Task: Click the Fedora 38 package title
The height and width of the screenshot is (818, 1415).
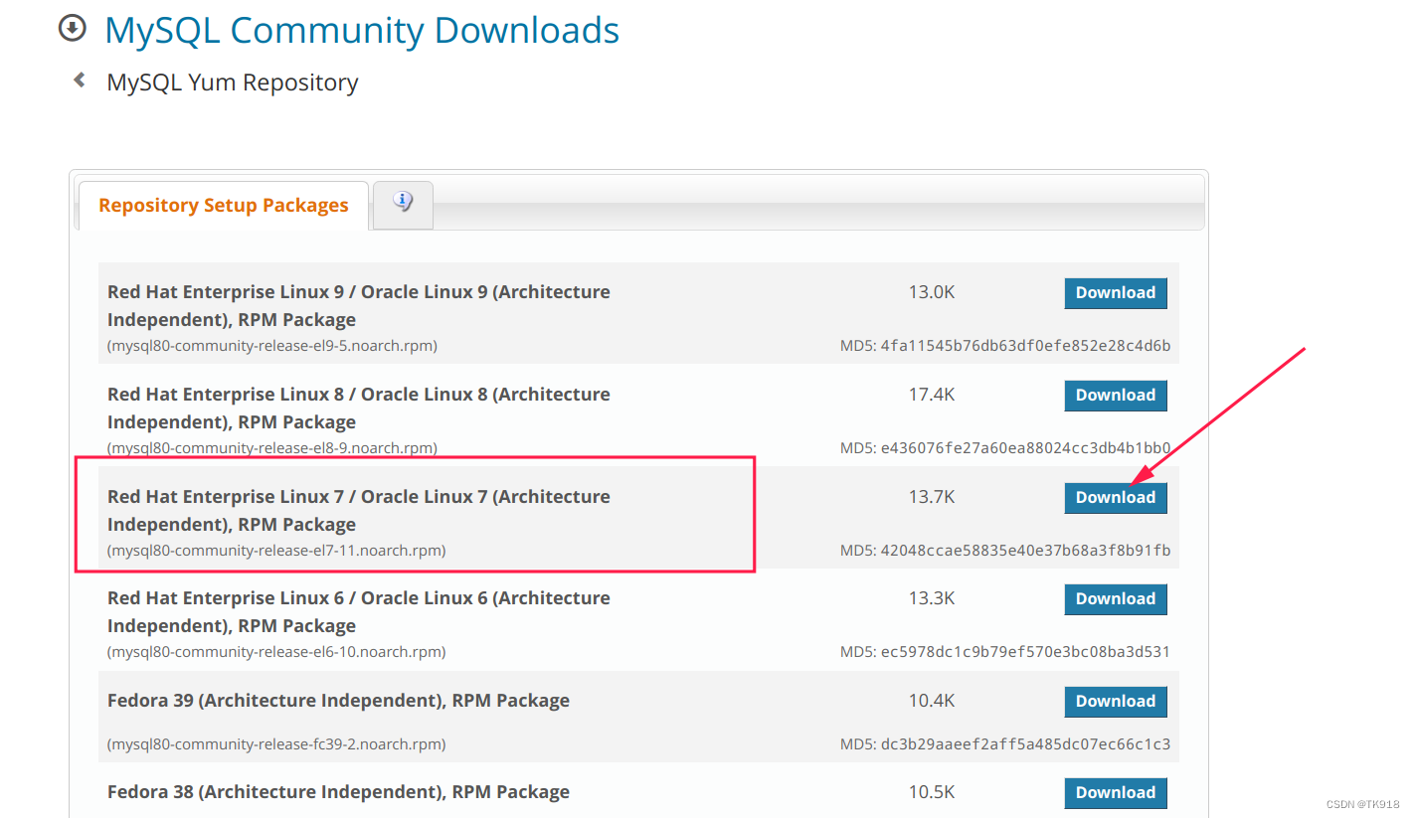Action: point(339,792)
